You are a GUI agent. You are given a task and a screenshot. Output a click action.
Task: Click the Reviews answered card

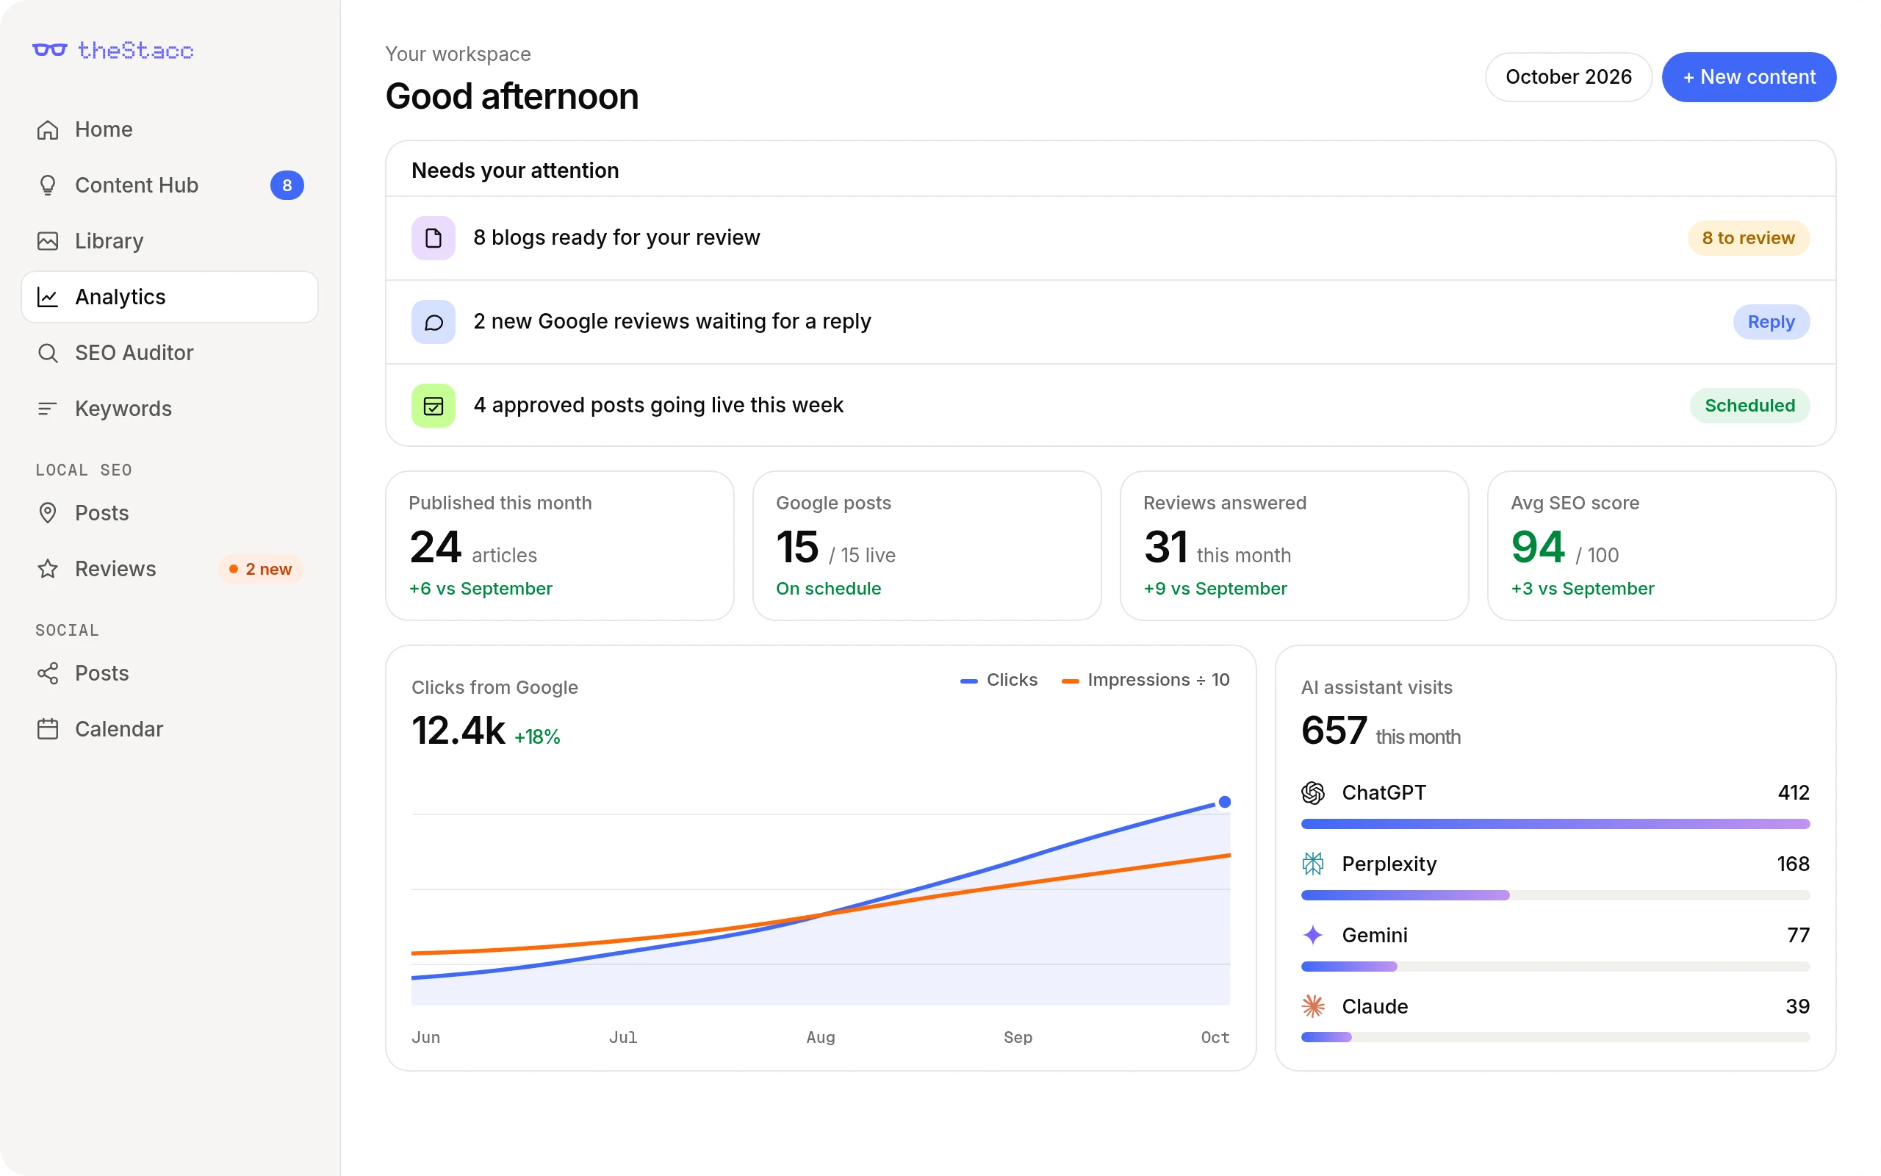(1294, 546)
